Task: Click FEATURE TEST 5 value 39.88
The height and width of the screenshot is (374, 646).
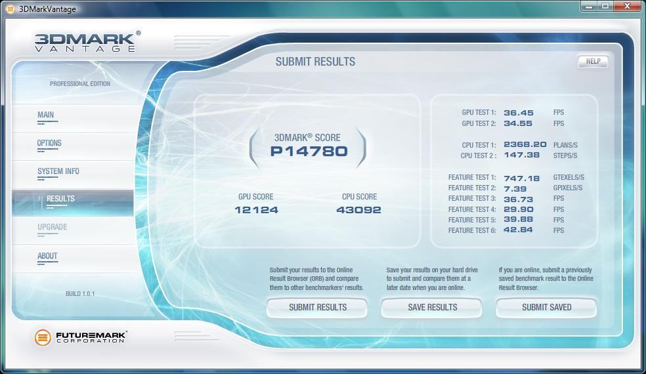Action: [x=518, y=220]
